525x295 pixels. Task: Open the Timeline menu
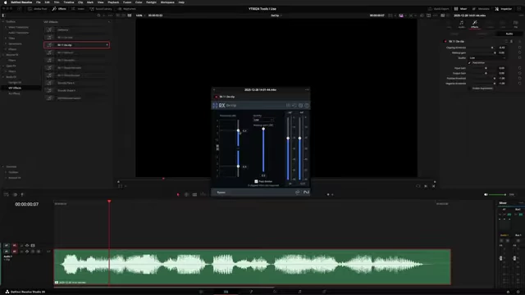coord(69,2)
